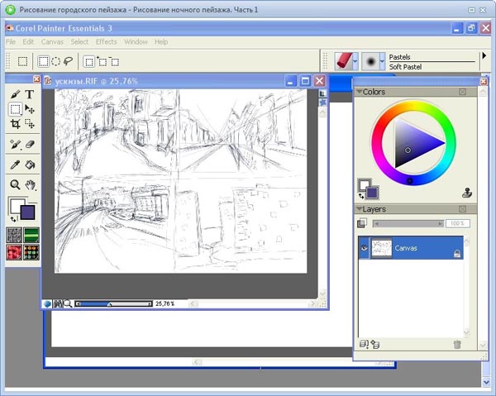
Task: Select the Grabber hand tool
Action: pyautogui.click(x=30, y=184)
